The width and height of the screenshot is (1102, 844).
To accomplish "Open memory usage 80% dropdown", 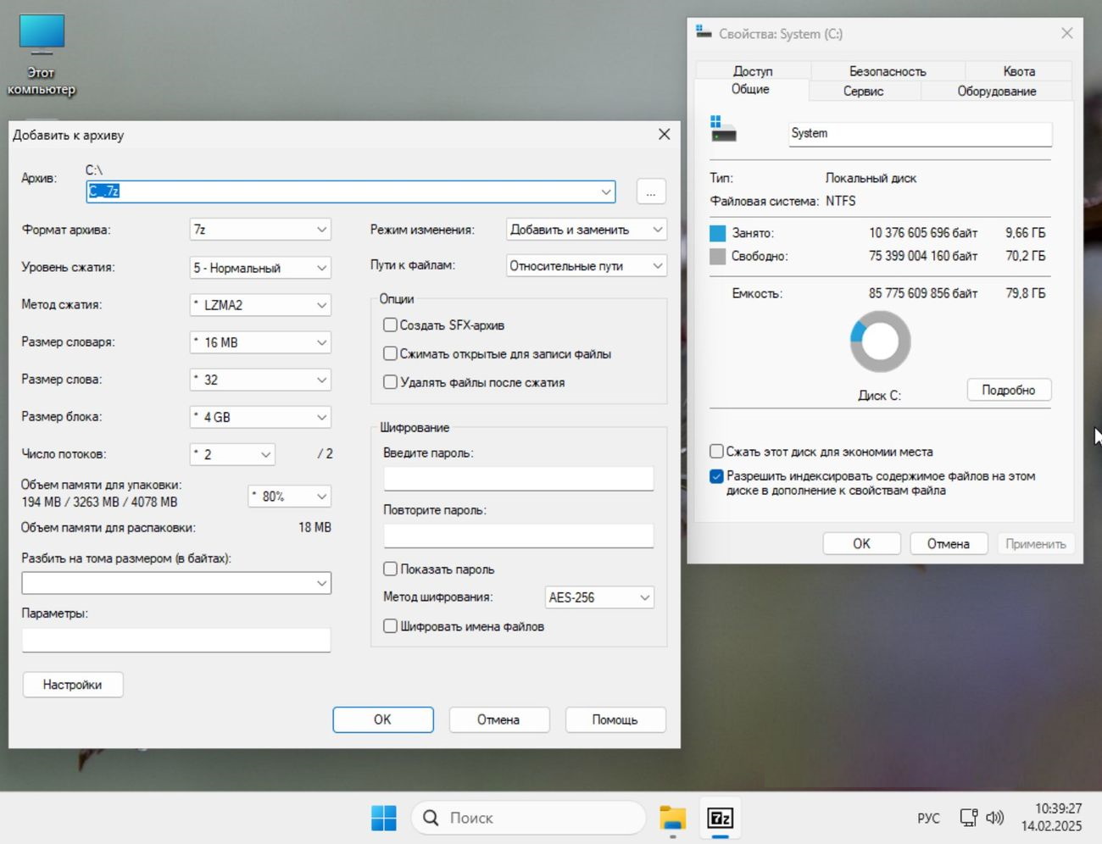I will pyautogui.click(x=290, y=497).
